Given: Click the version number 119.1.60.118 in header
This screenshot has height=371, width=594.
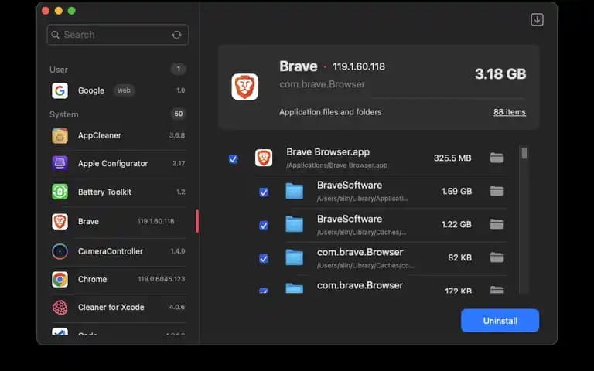Looking at the screenshot, I should coord(359,66).
